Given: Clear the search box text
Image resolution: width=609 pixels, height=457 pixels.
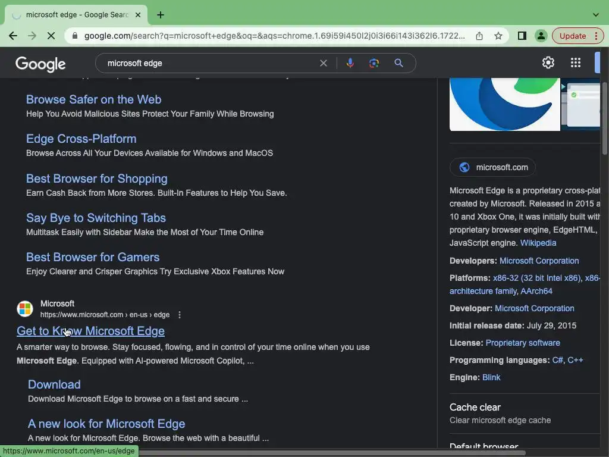Looking at the screenshot, I should click(323, 63).
